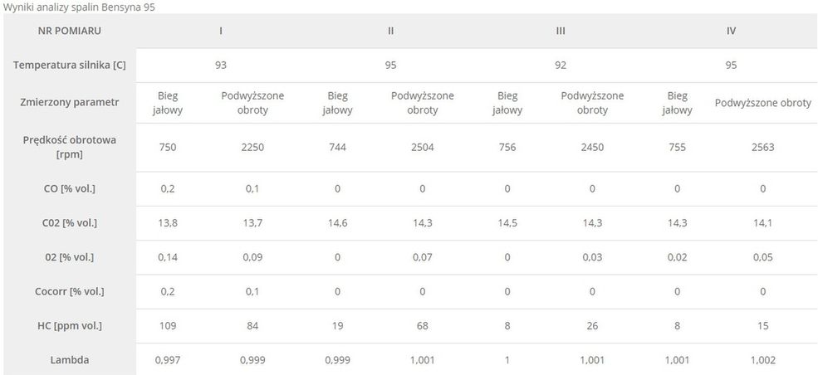
Task: Click the 'Podwyższone obroty' cell under measurement IV
Action: click(x=762, y=103)
